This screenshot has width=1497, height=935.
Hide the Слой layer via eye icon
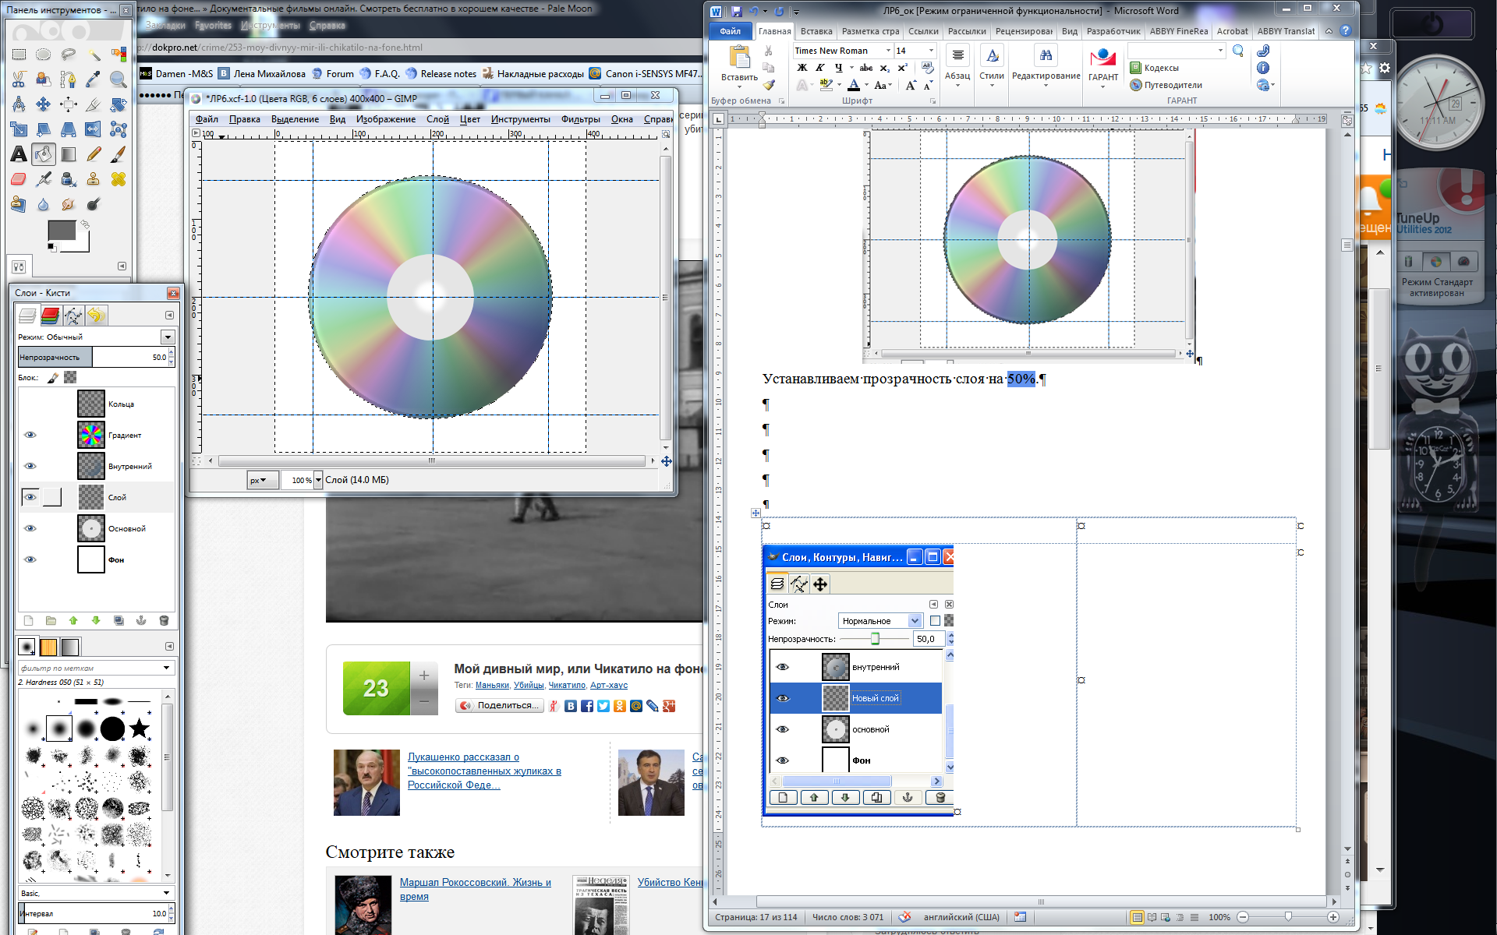[x=30, y=497]
